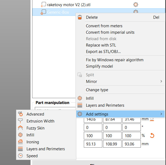166x165 pixels.
Task: Click the Delete trash icon in context menu
Action: point(80,17)
